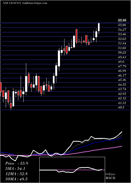This screenshot has width=131, height=183.
Task: Click the 50MA : 48.5 readout
Action: pos(16,179)
